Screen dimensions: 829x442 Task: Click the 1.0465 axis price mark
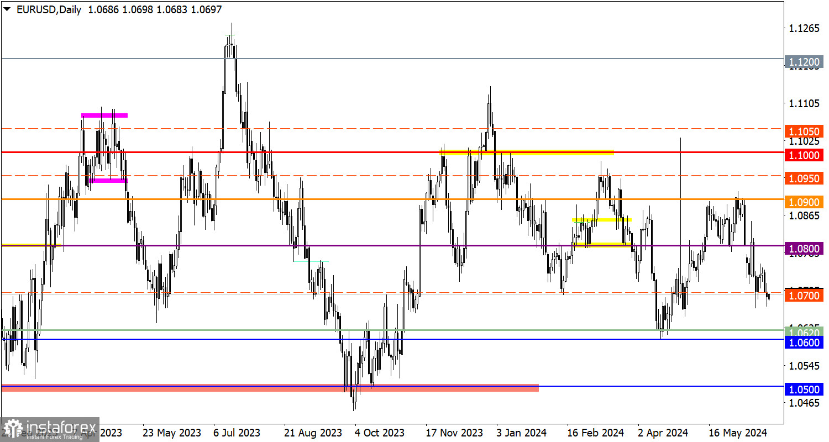[x=804, y=403]
